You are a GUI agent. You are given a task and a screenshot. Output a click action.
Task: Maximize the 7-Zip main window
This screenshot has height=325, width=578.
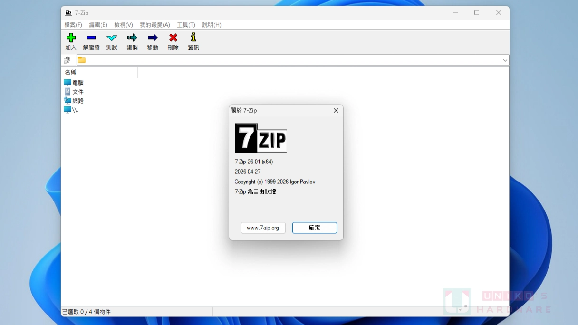(x=477, y=13)
